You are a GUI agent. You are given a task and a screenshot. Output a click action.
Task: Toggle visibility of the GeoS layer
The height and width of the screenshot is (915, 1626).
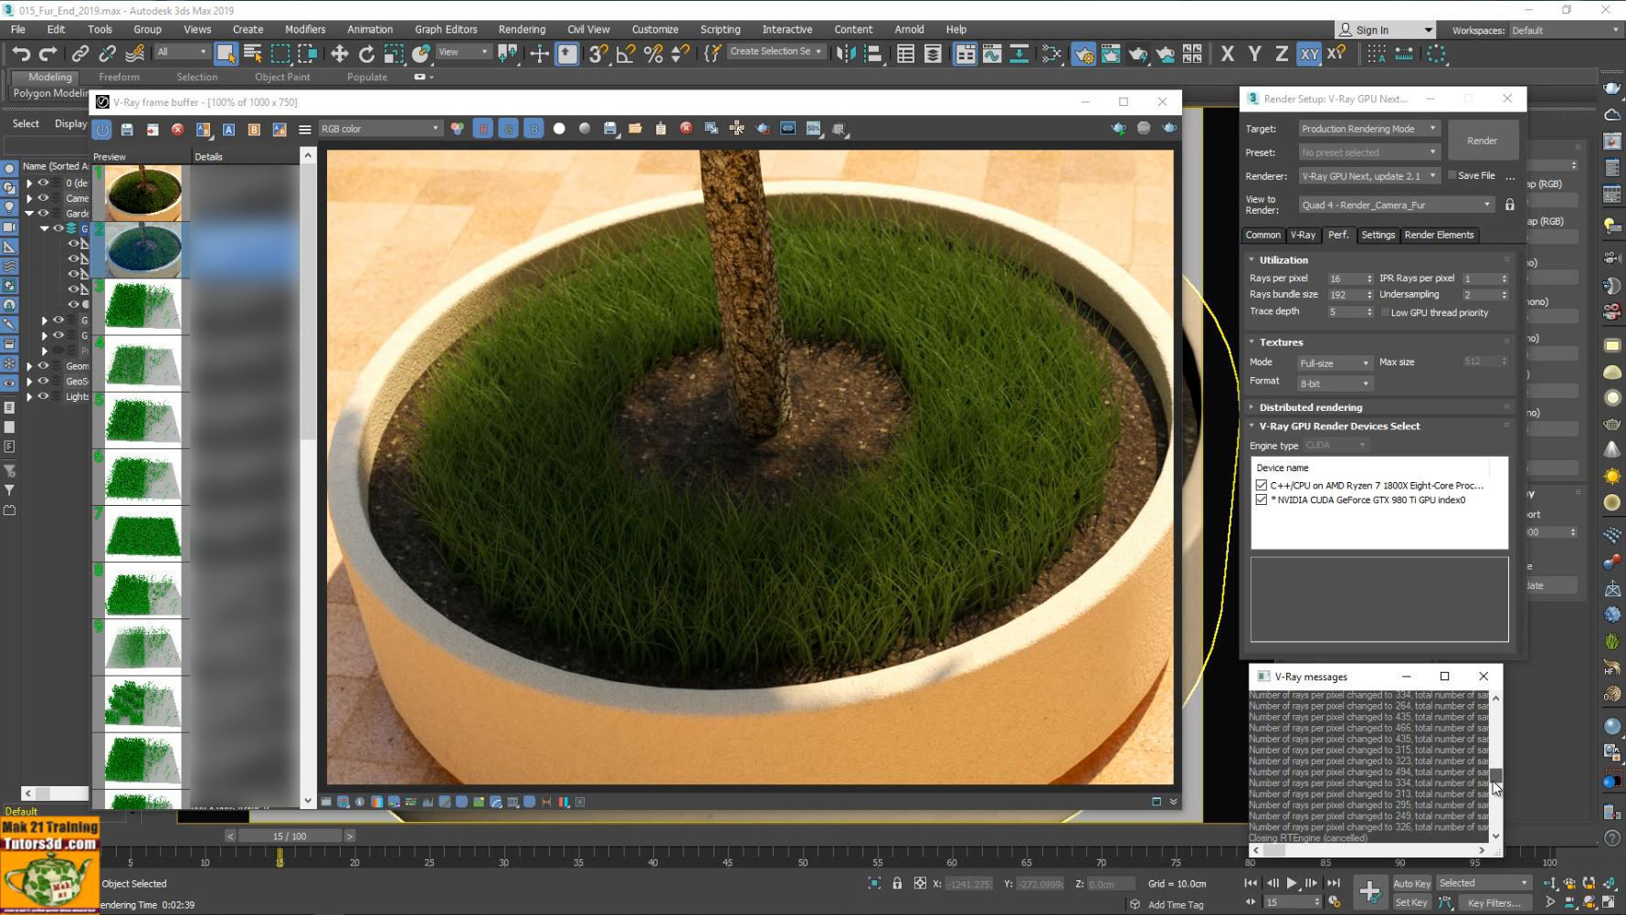(43, 382)
